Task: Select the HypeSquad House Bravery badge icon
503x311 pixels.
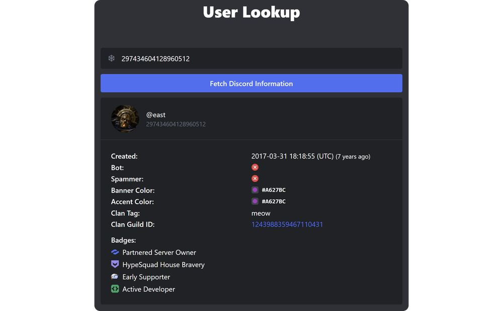Action: tap(115, 264)
